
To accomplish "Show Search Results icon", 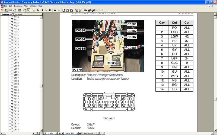I will tap(93, 10).
